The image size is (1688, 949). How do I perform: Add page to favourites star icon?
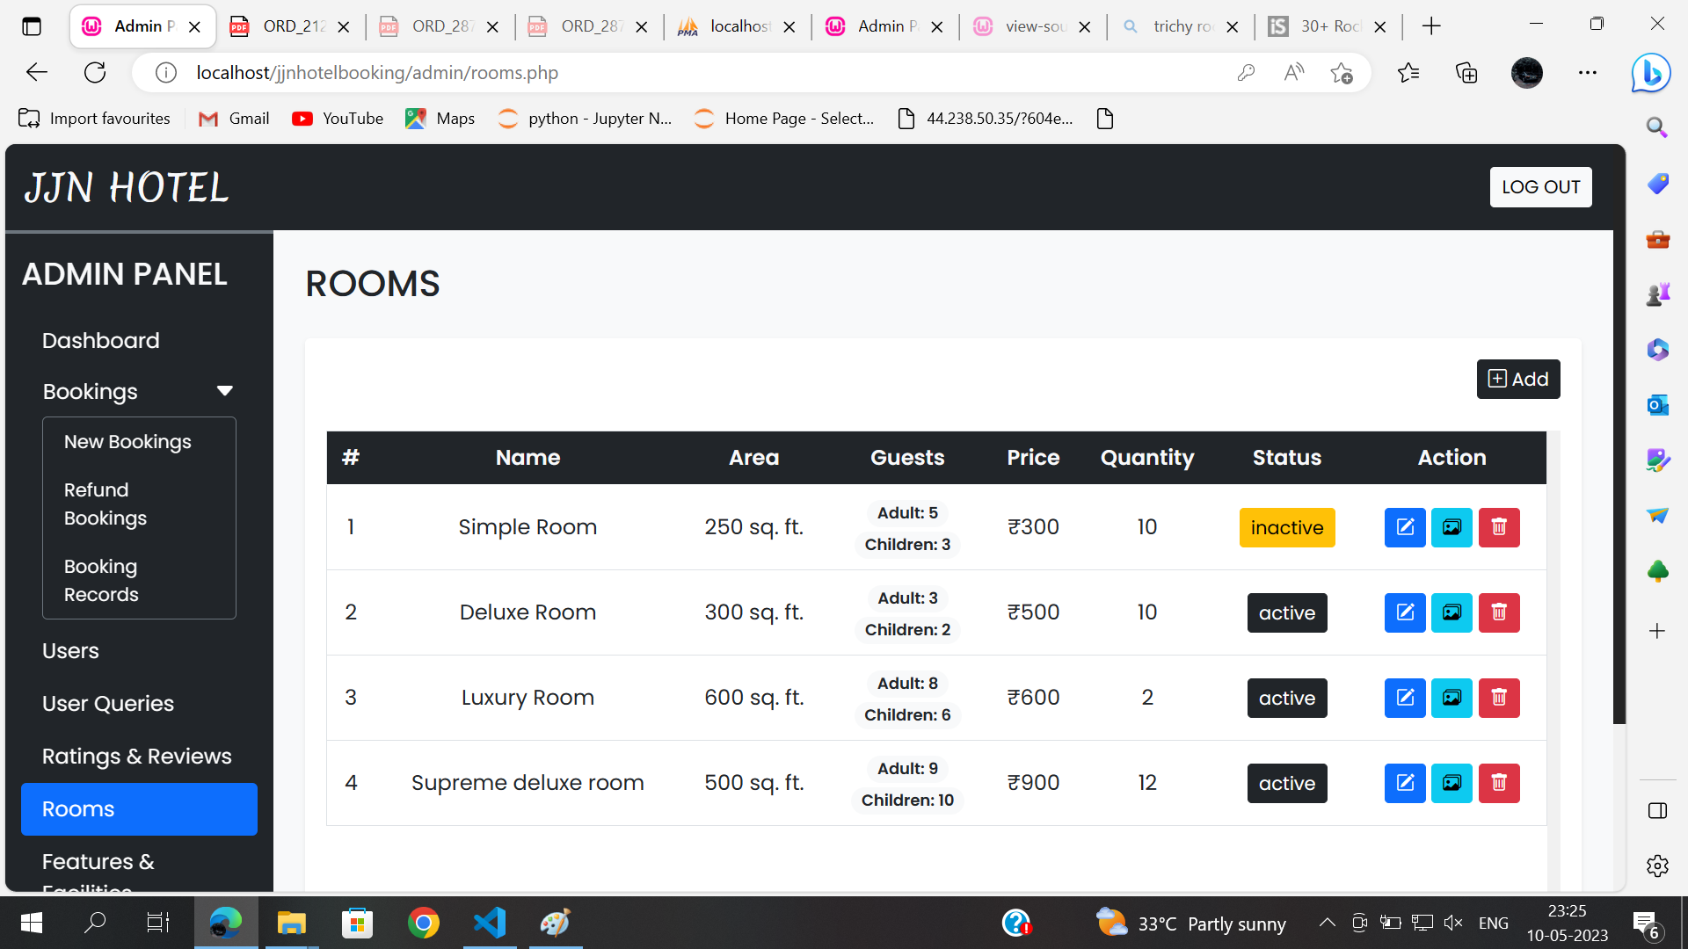coord(1341,73)
